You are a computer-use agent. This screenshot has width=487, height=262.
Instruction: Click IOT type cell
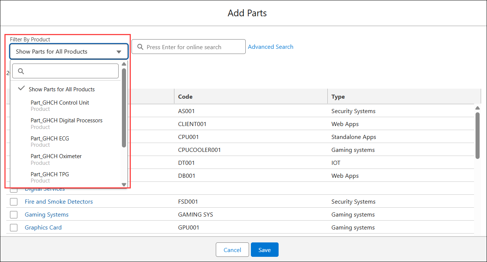(x=336, y=163)
